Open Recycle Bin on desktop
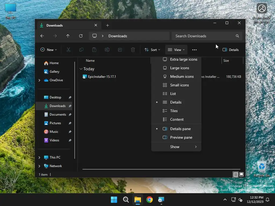275x206 pixels. [x=262, y=169]
